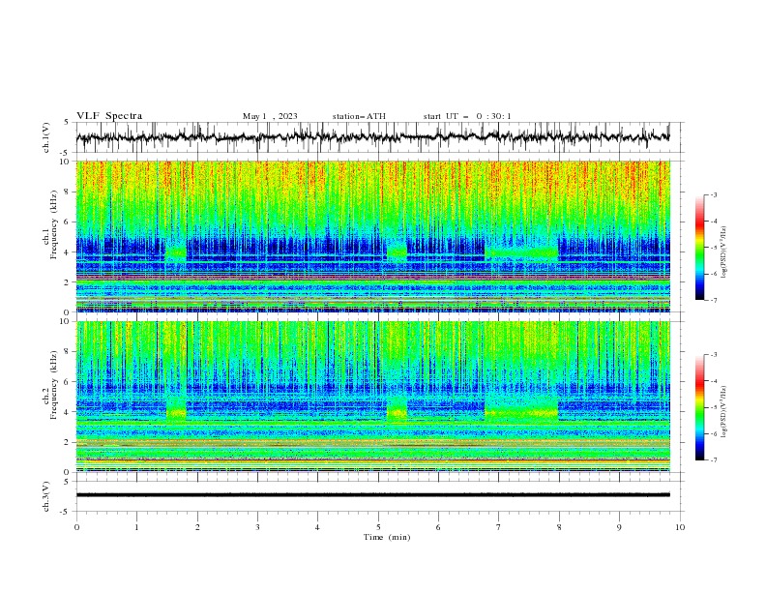
Task: Click the "6" kHz tick on ch.1 frequency axis
Action: [x=67, y=222]
